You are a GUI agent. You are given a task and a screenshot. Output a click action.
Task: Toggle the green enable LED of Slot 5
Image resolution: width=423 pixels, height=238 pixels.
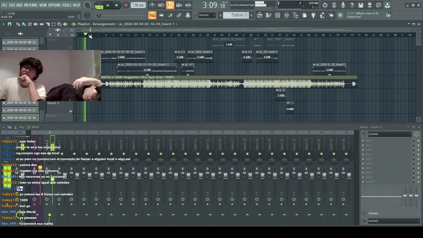click(418, 159)
